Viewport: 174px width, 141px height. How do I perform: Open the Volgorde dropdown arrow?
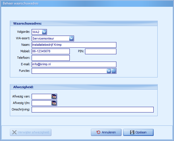click(x=44, y=32)
